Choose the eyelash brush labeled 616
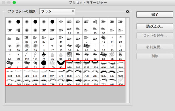 click(104, 65)
